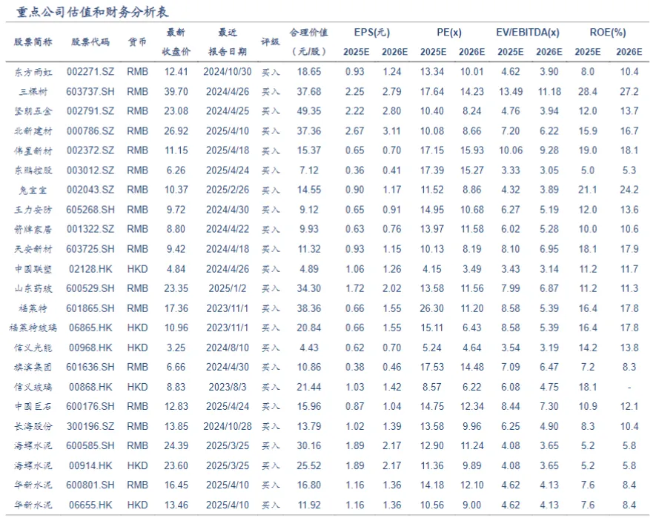Viewport: 659px width, 518px height.
Task: Select stock code 00968.HK
Action: point(90,348)
